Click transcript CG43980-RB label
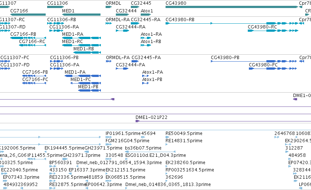Viewport: 311px width, 190px height. point(180,20)
